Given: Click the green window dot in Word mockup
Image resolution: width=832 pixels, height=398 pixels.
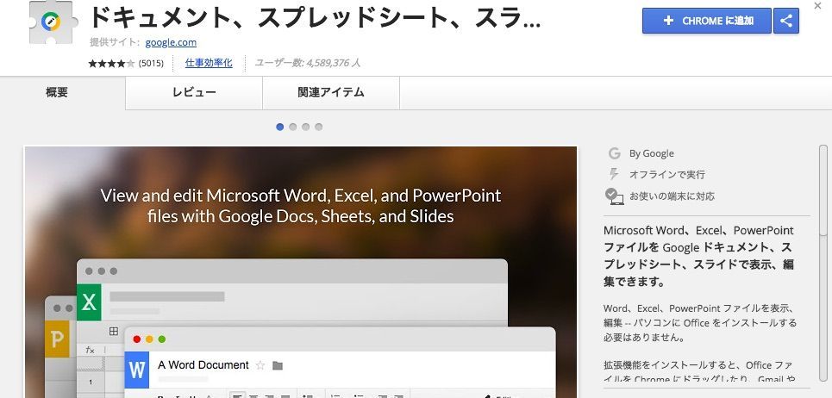Looking at the screenshot, I should (162, 339).
